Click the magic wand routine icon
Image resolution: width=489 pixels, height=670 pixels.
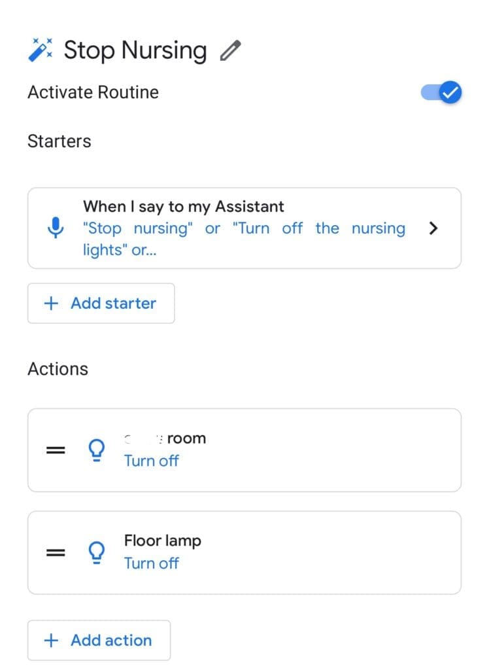[41, 50]
